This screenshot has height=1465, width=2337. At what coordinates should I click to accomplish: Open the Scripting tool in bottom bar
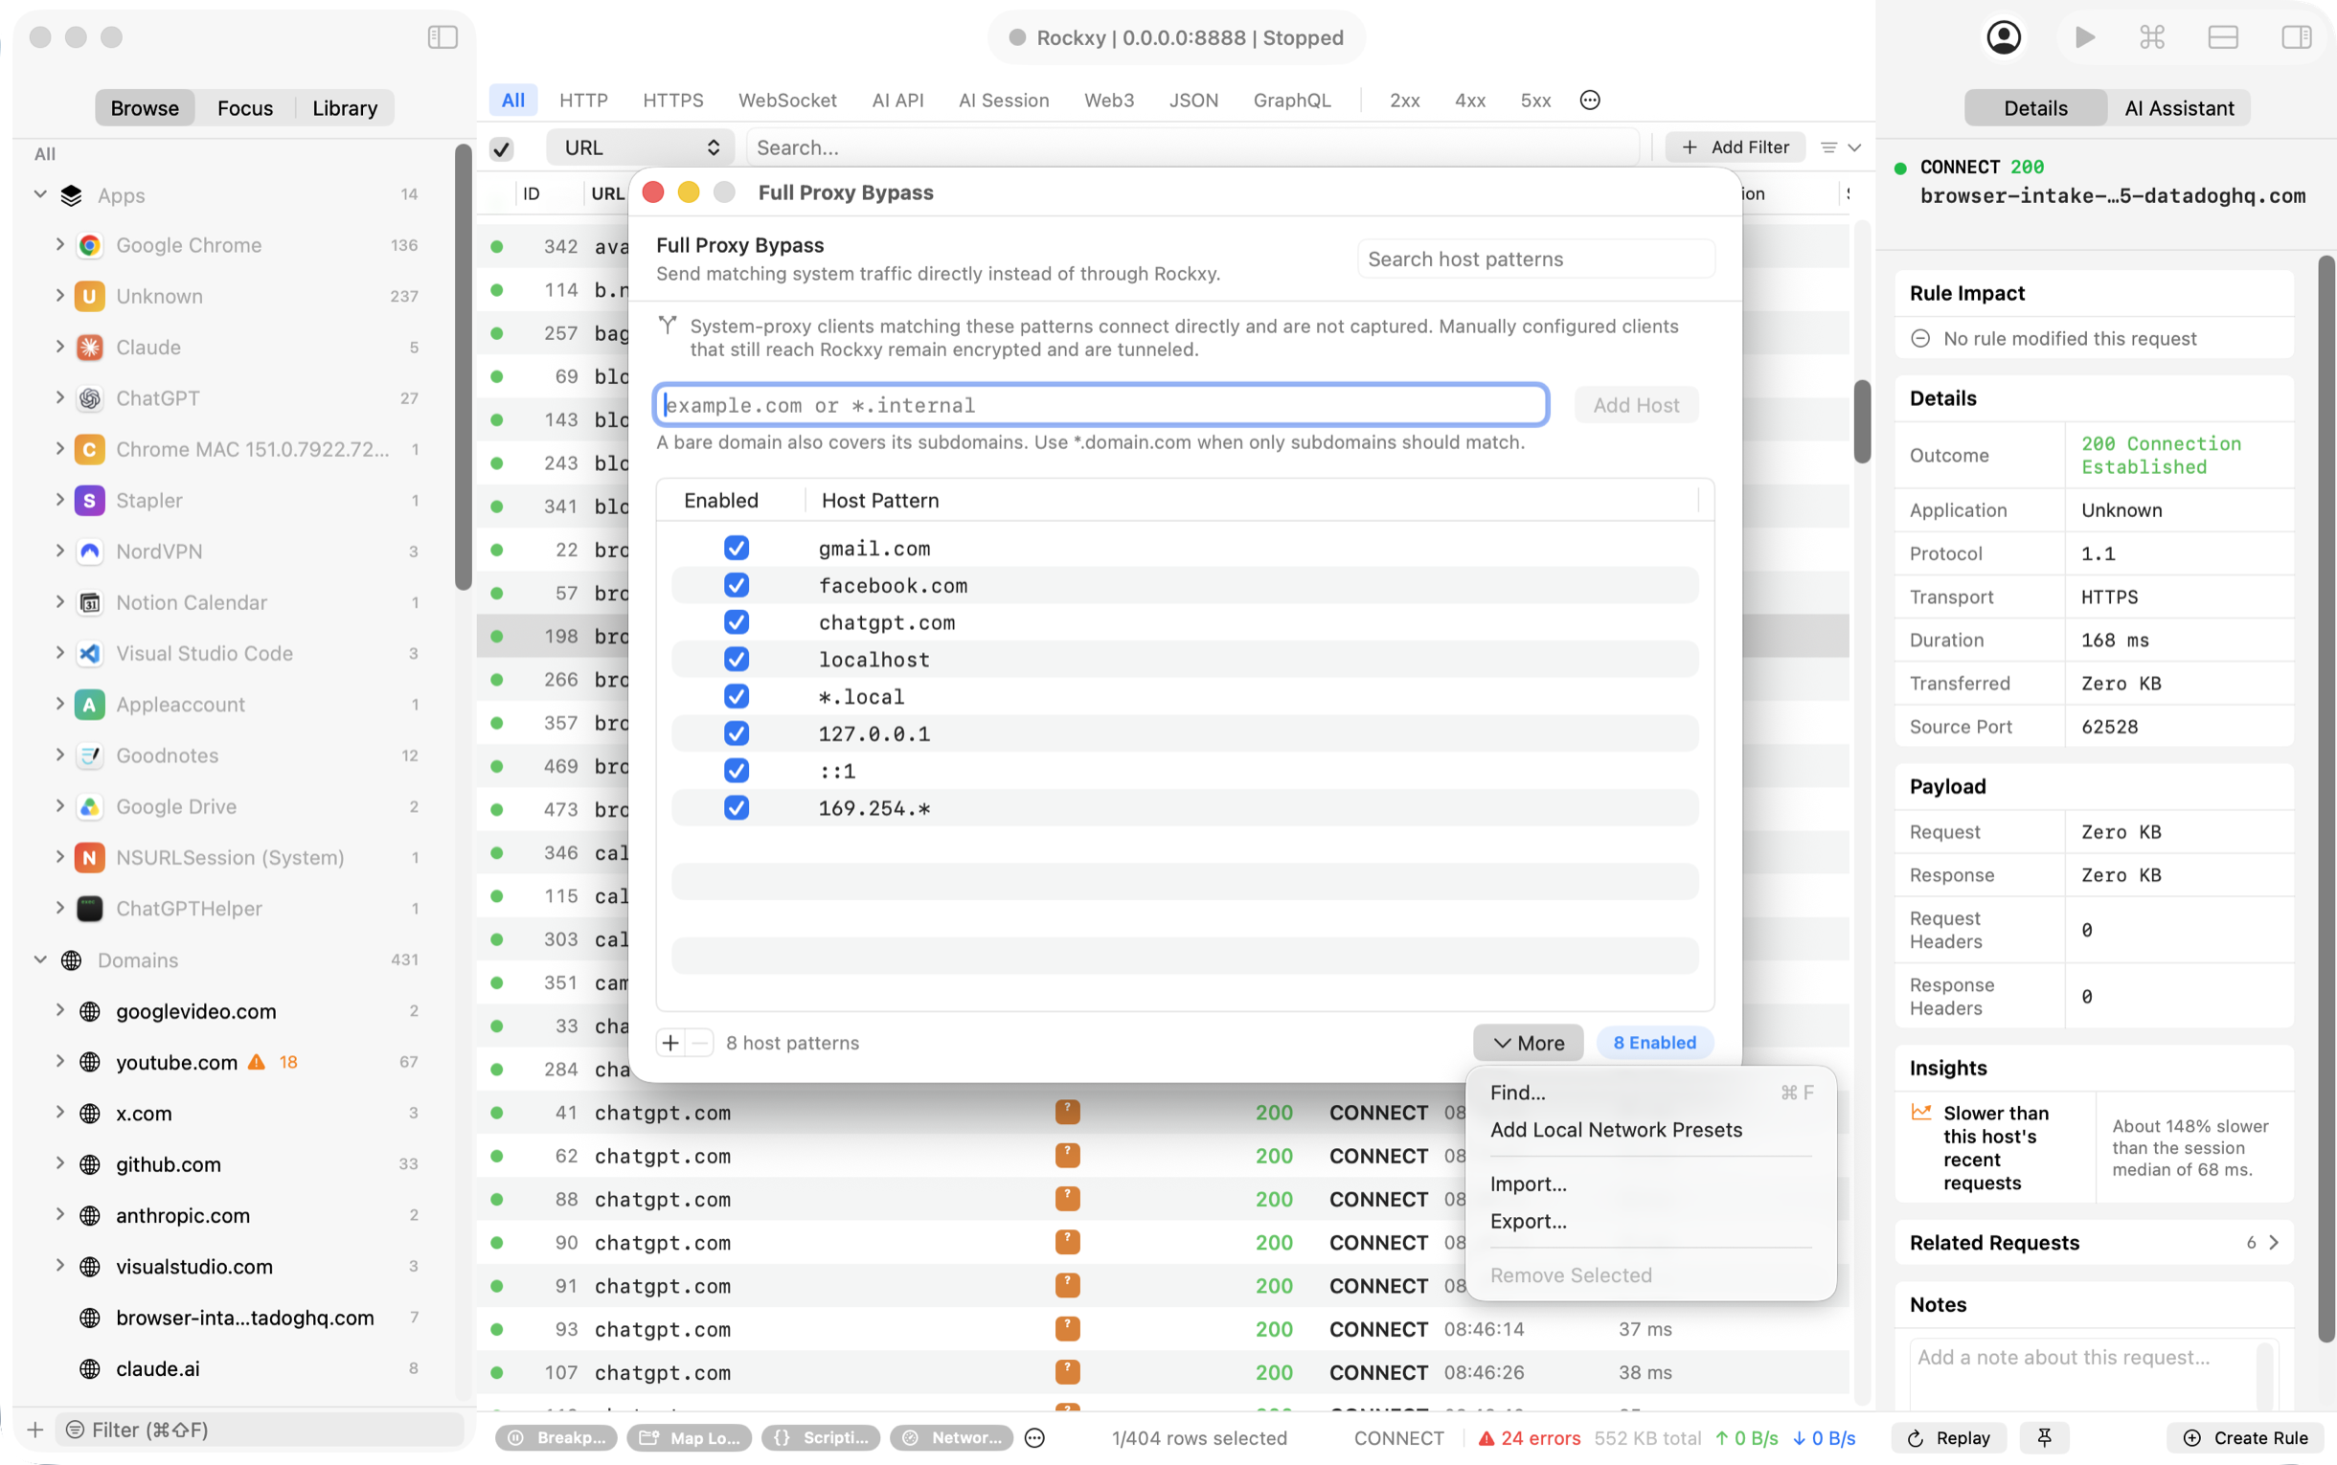click(x=821, y=1438)
